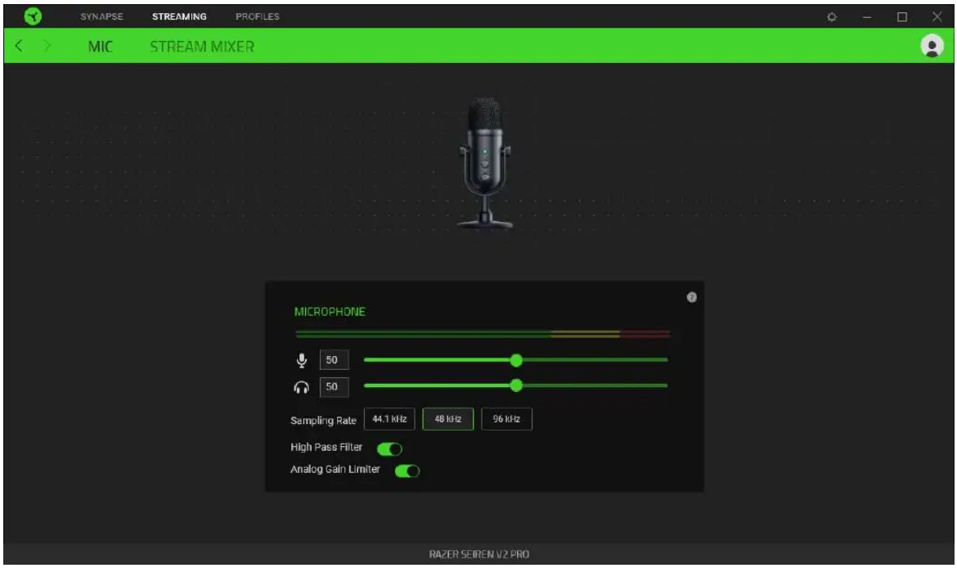Click the headphone volume slider handle
This screenshot has width=957, height=568.
tap(515, 385)
